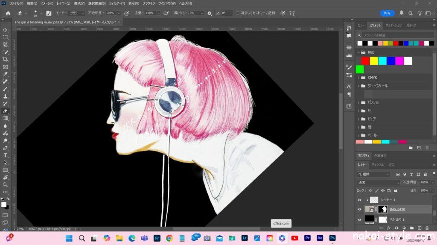Delete layer with the trash icon

point(427,228)
